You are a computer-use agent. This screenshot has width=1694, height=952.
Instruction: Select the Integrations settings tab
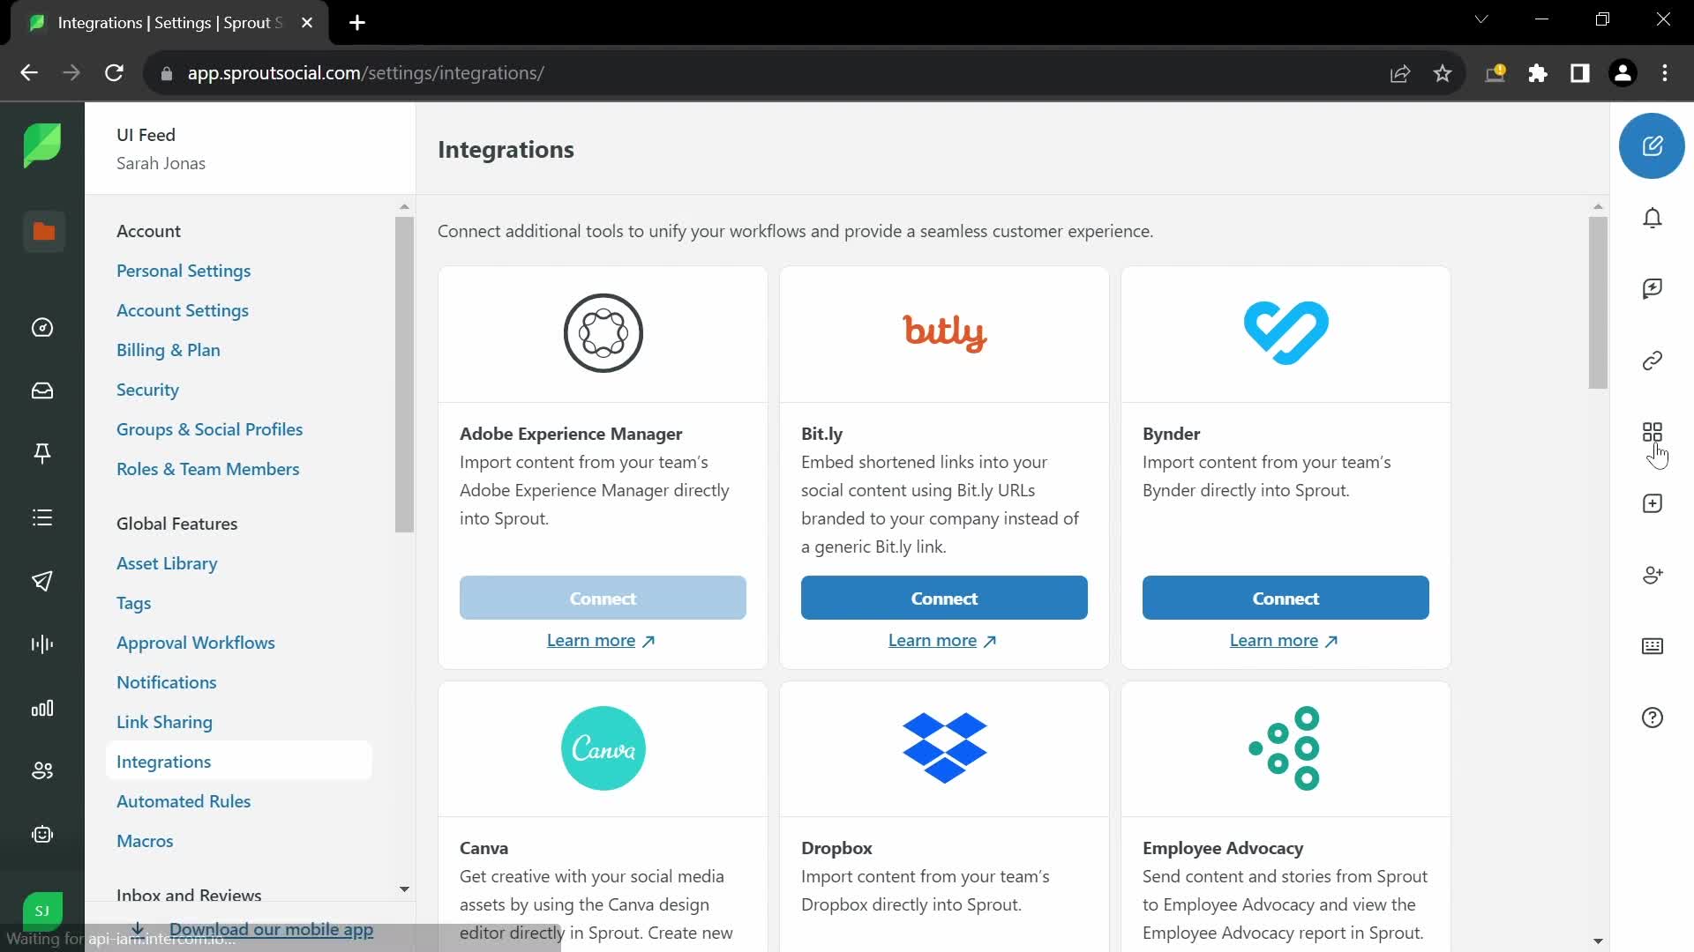(164, 762)
